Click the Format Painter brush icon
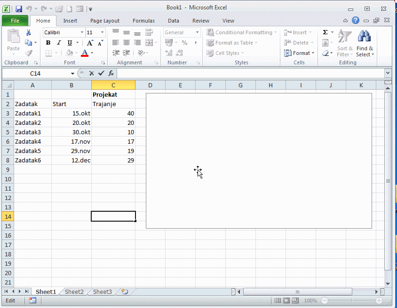Viewport: 397px width, 308px height. click(28, 53)
